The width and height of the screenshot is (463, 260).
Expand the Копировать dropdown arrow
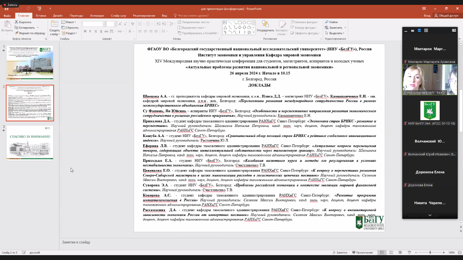[x=38, y=28]
